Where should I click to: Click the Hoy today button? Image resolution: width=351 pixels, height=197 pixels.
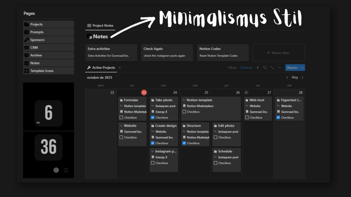tap(294, 77)
